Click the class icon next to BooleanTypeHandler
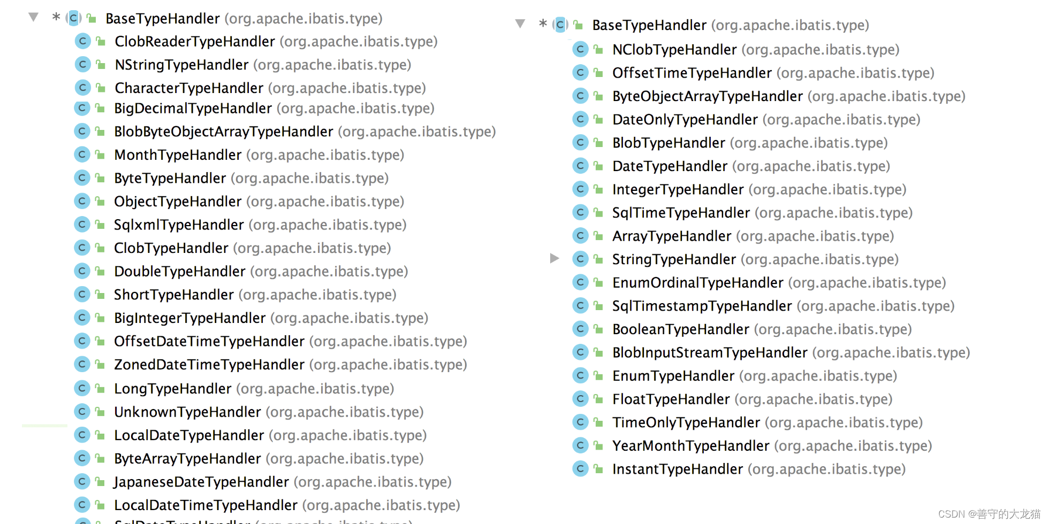 (580, 329)
